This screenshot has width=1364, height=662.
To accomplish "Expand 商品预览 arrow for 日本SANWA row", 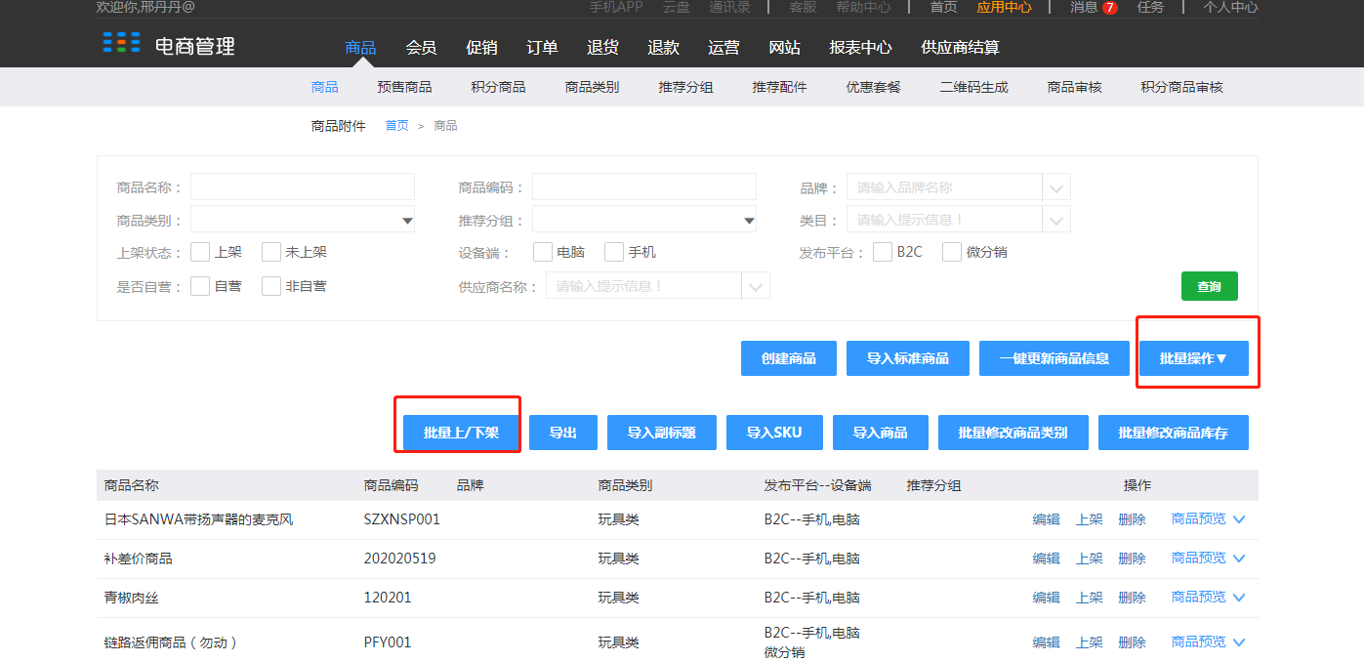I will coord(1239,519).
